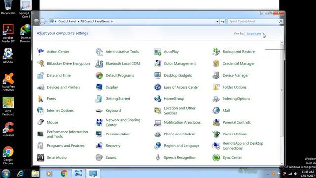Click the Back navigation button
316x178 pixels.
[x=36, y=21]
